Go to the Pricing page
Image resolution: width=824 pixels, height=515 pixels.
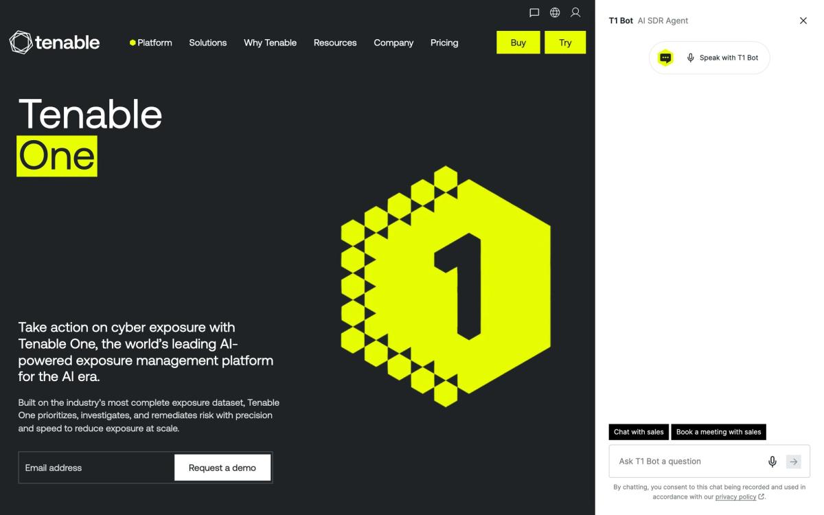click(444, 43)
